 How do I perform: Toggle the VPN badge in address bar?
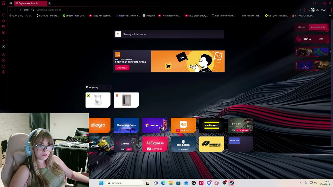tap(27, 10)
